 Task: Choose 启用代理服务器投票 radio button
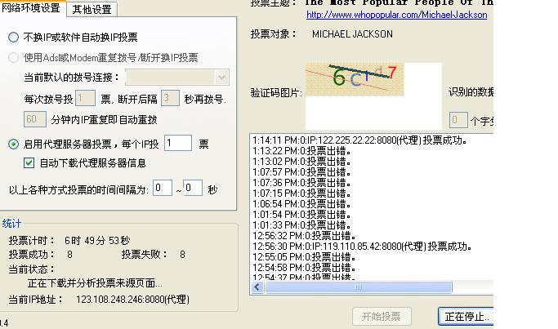13,144
